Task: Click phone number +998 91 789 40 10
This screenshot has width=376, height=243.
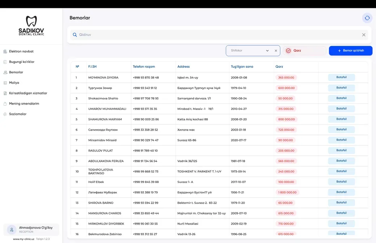Action: 145,151
